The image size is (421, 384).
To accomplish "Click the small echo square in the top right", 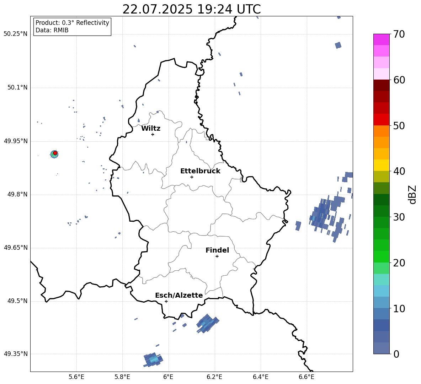I will point(338,45).
